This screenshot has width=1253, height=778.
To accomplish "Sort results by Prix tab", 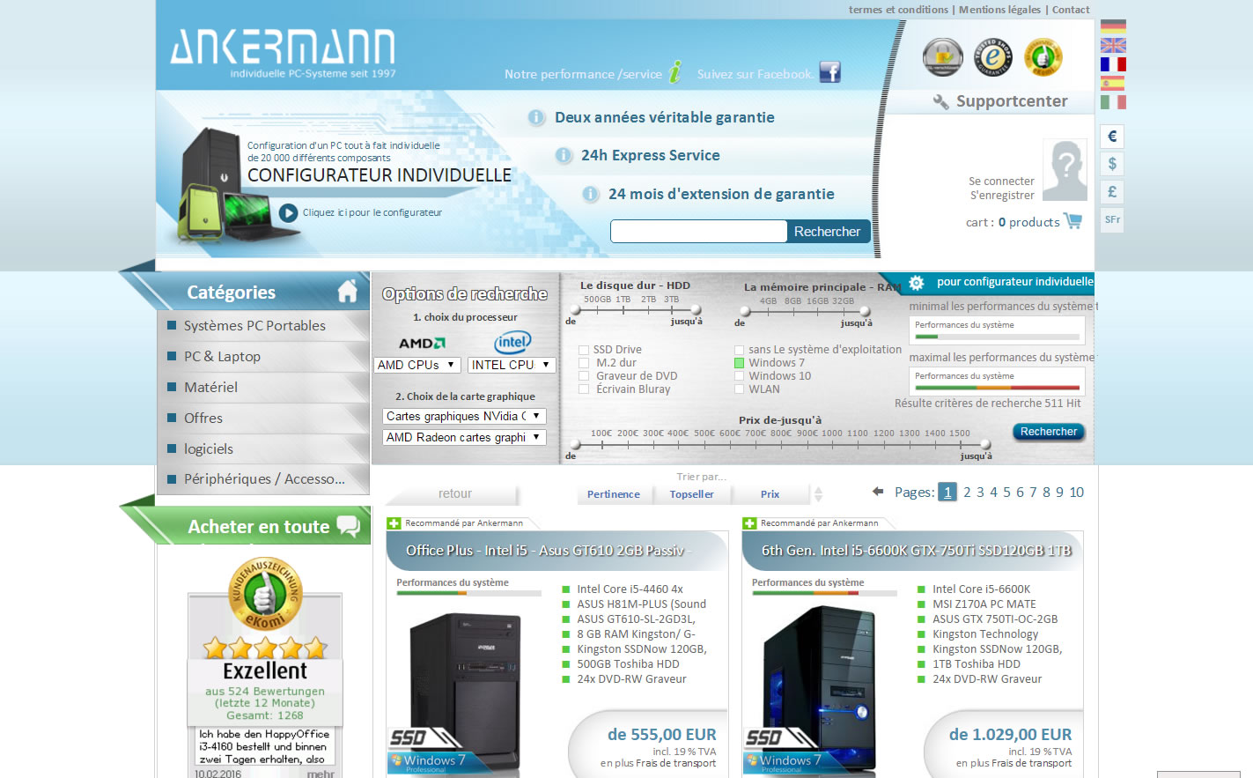I will point(770,494).
